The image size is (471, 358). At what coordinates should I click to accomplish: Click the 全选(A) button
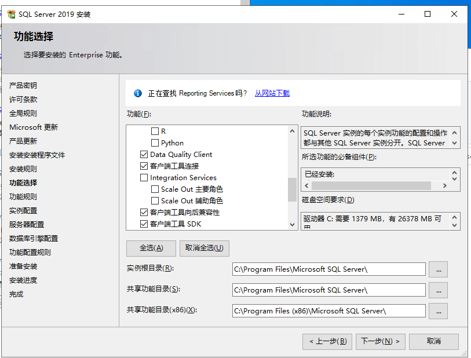click(151, 248)
